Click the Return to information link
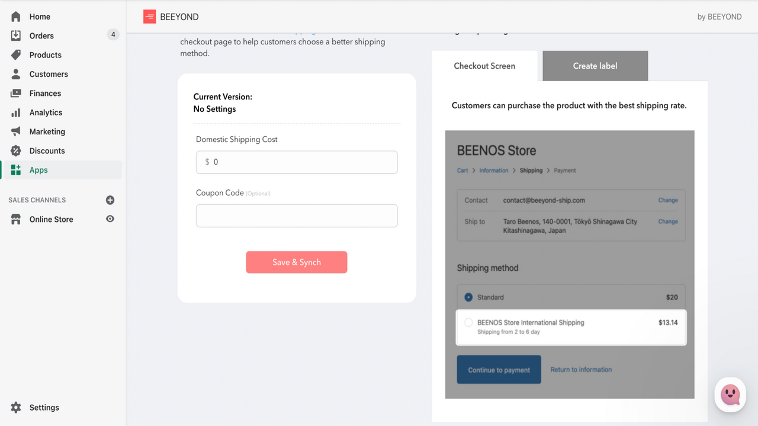The width and height of the screenshot is (758, 426). pos(581,369)
